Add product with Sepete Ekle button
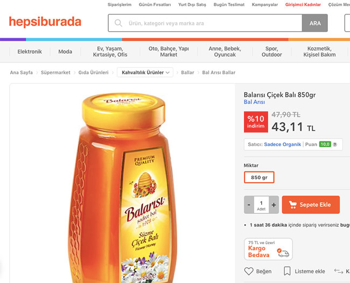This screenshot has height=283, width=350. coord(311,205)
